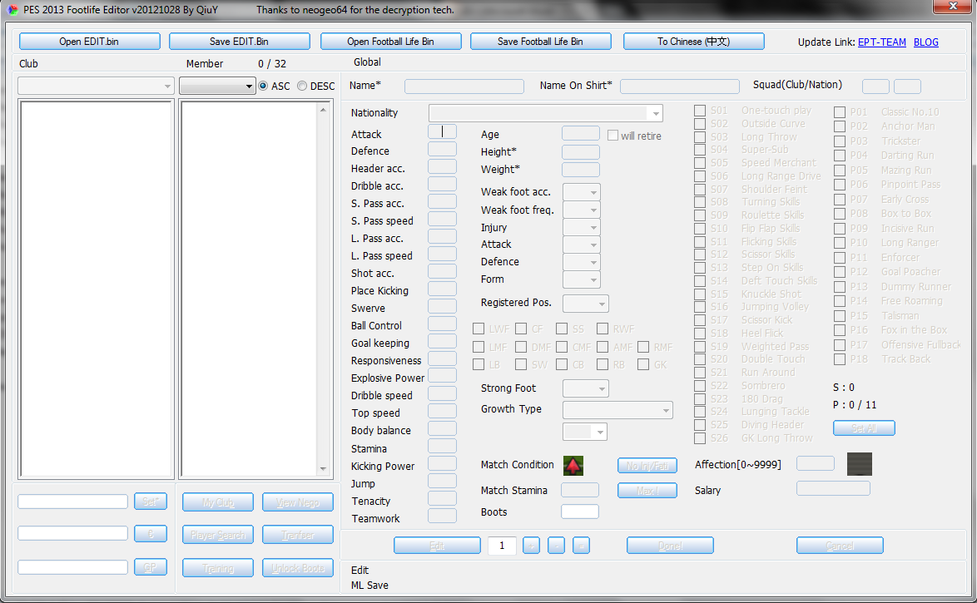Check P08 Box to Box card
The height and width of the screenshot is (603, 977).
tap(840, 214)
